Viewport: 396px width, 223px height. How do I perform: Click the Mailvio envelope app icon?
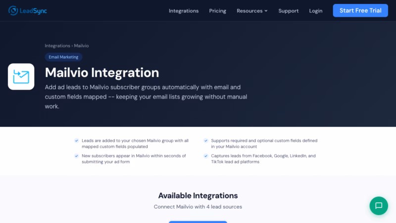pyautogui.click(x=21, y=77)
